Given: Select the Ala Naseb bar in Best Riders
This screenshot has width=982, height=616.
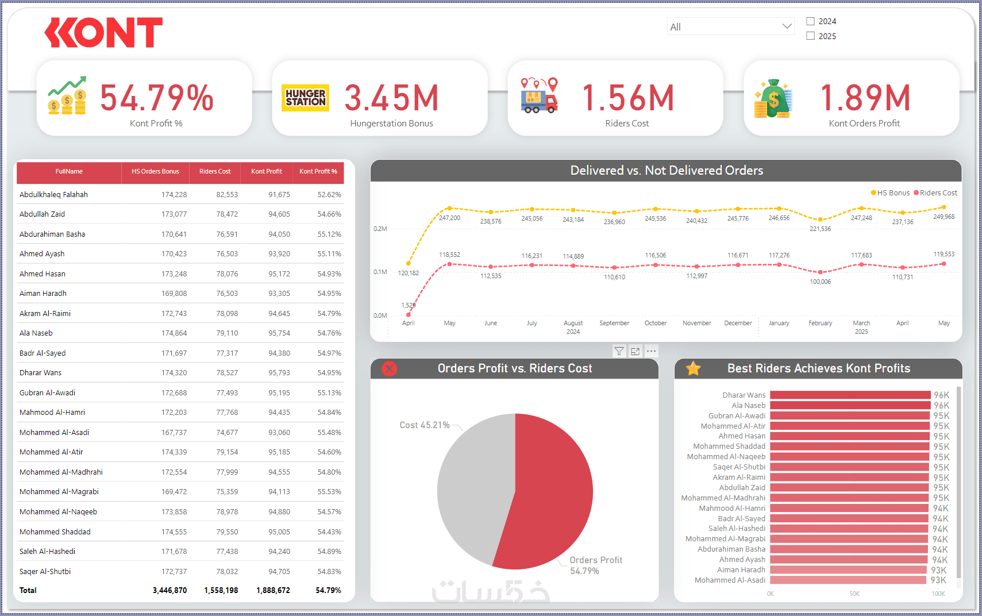Looking at the screenshot, I should coord(850,405).
